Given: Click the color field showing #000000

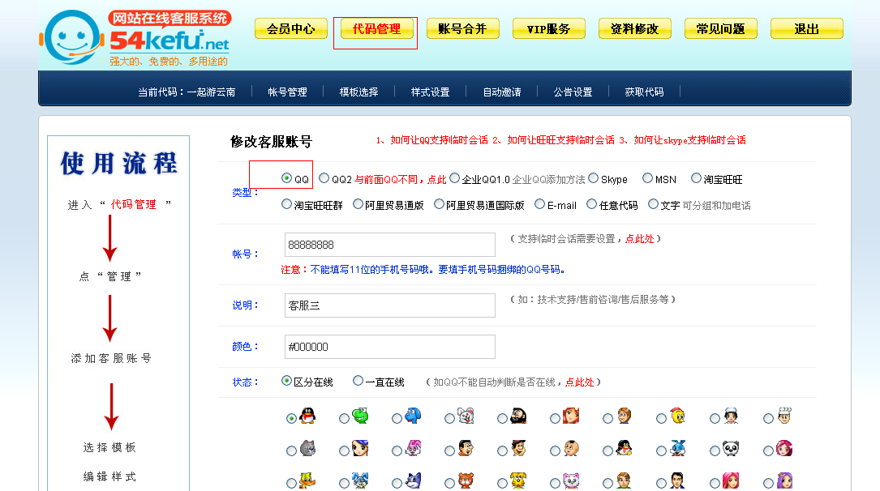Looking at the screenshot, I should (x=389, y=347).
